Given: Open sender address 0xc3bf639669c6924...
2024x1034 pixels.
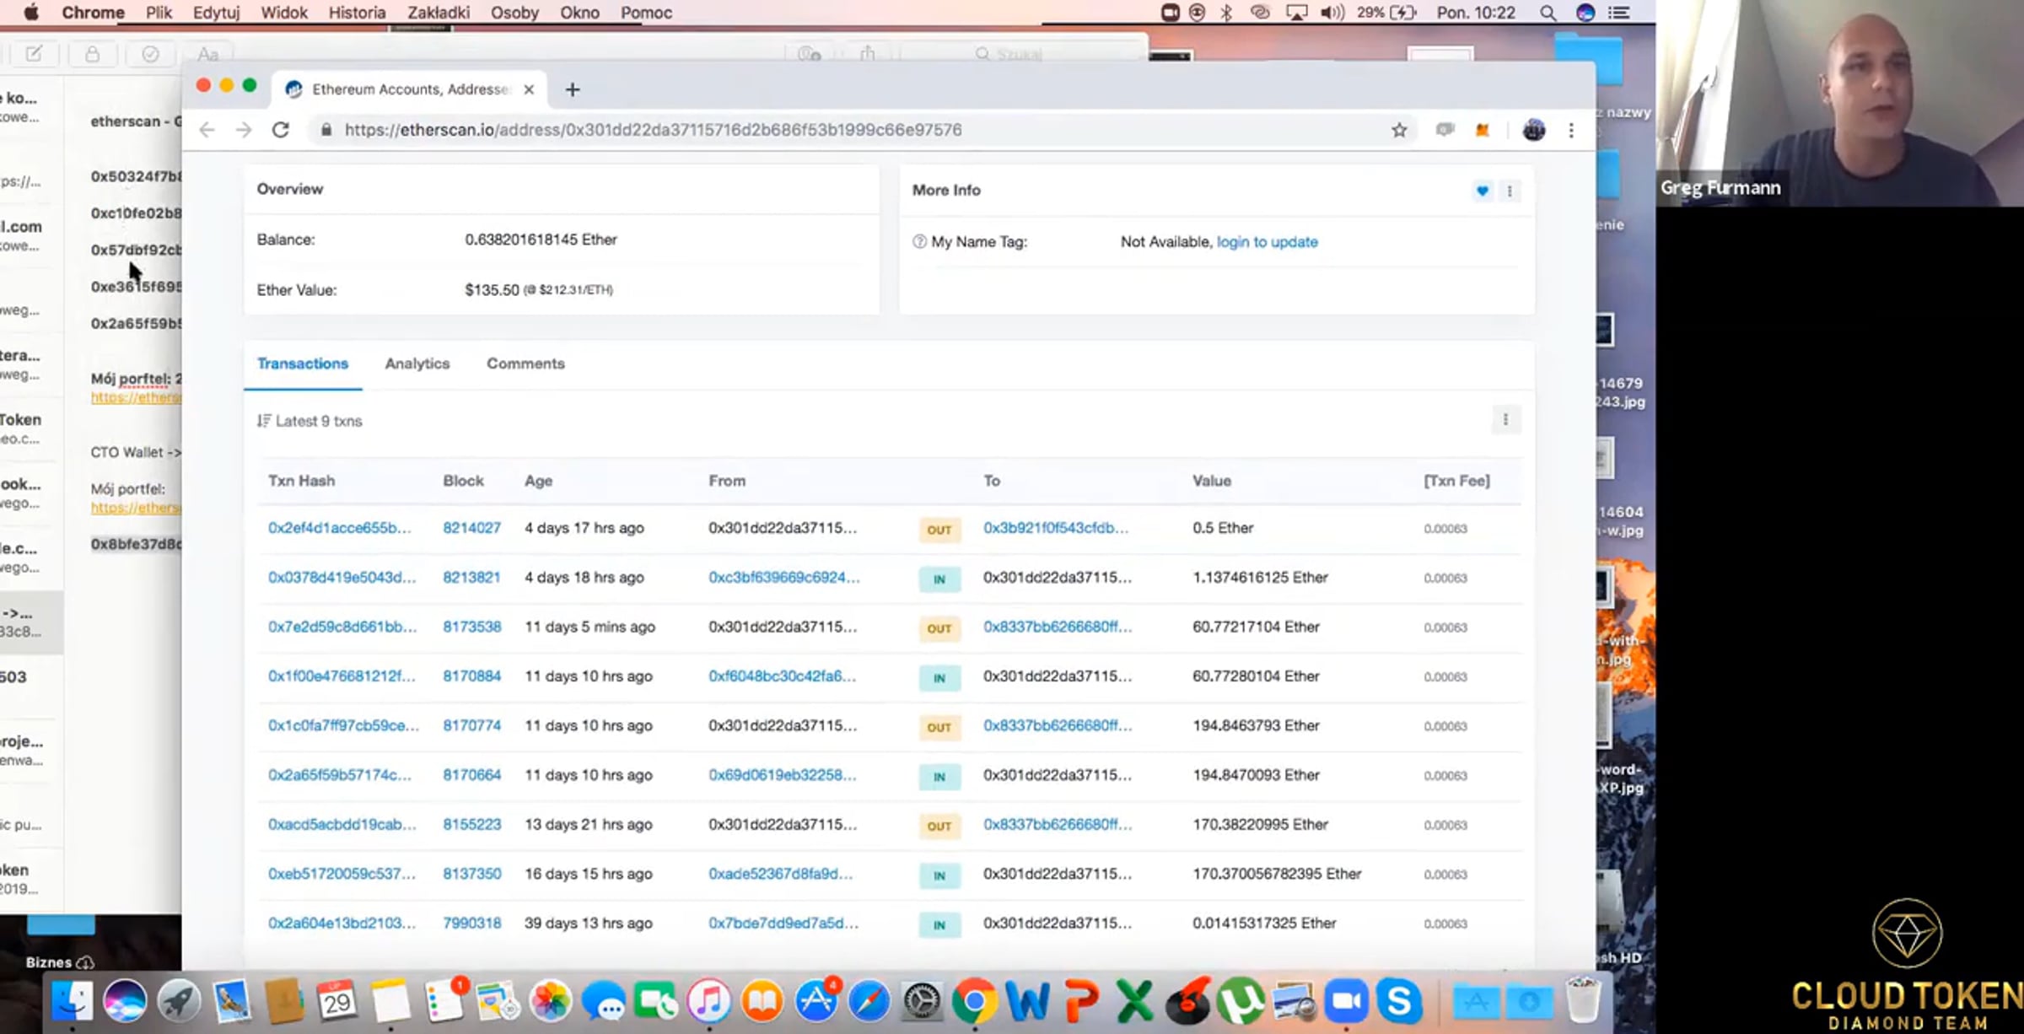Looking at the screenshot, I should pos(784,578).
